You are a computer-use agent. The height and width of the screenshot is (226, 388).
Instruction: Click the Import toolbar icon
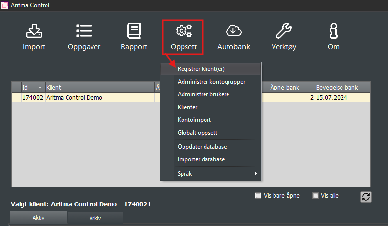point(34,32)
